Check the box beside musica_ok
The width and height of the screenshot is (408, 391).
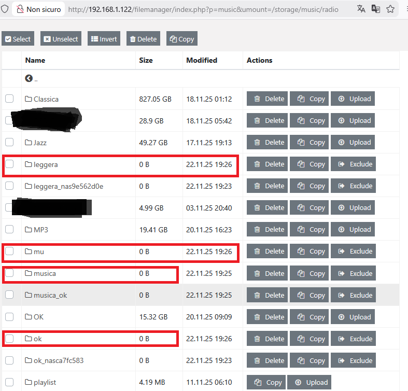pos(9,295)
